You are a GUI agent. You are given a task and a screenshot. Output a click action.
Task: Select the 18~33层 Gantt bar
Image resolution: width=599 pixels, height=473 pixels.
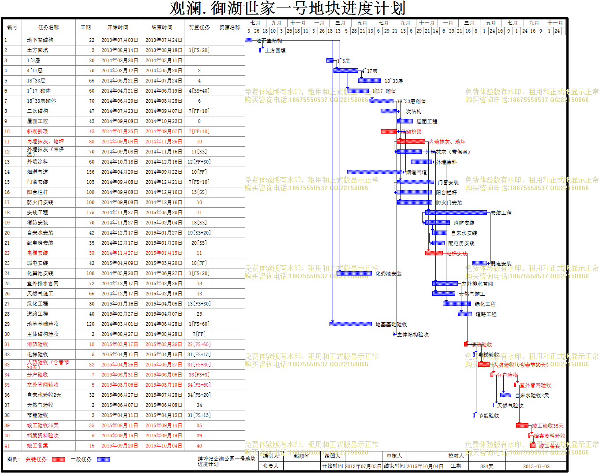pos(370,81)
